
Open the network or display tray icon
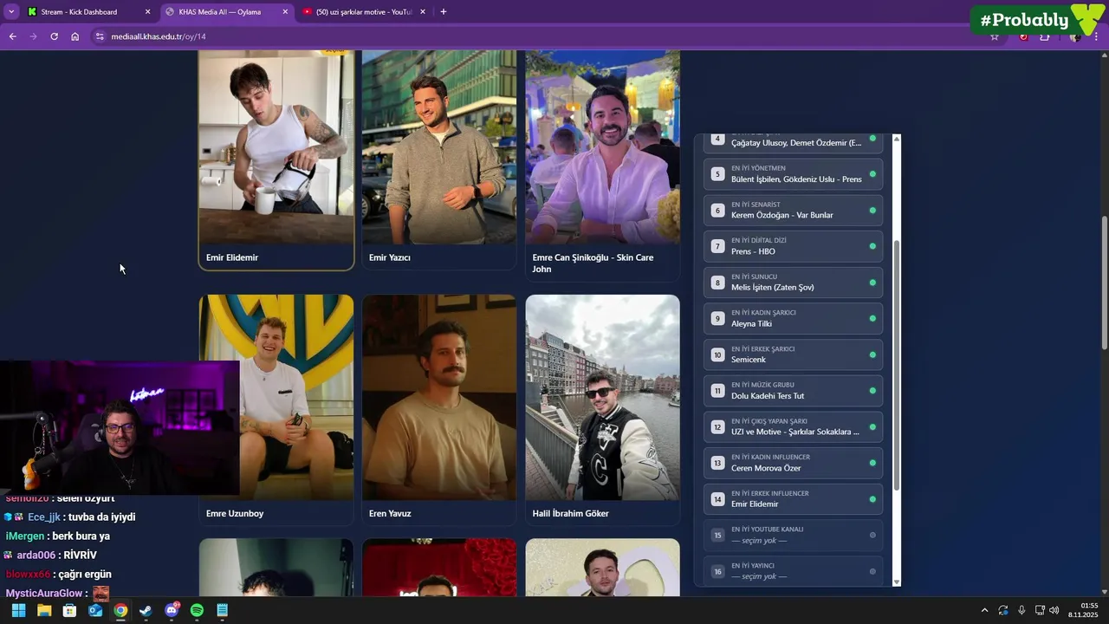tap(1040, 610)
